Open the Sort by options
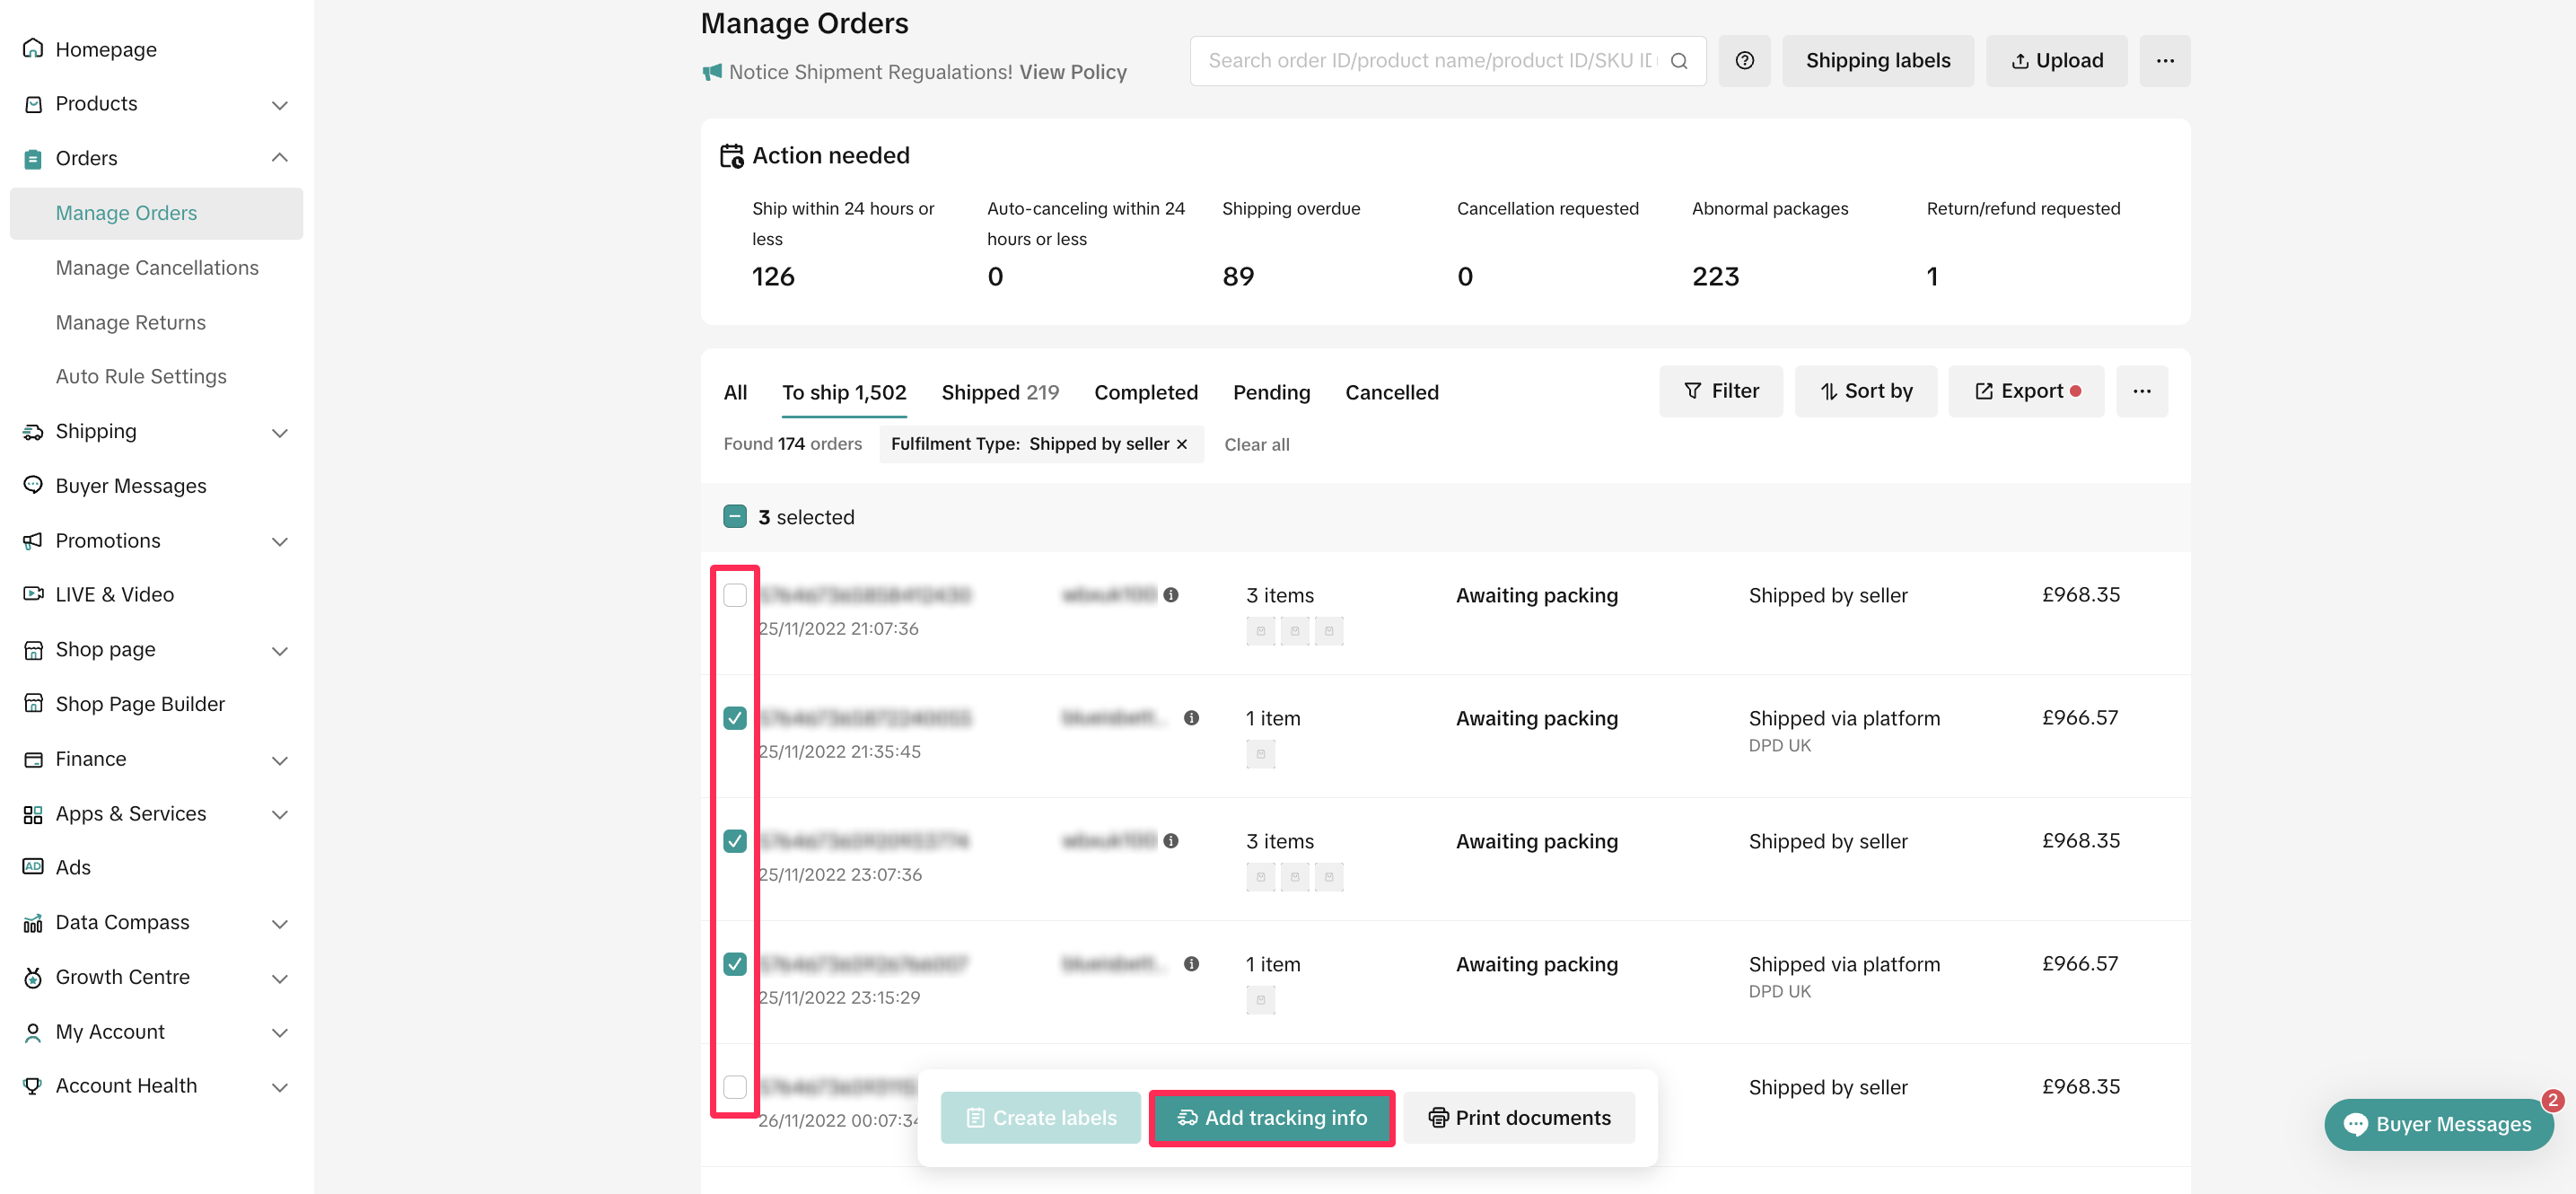 click(x=1865, y=391)
